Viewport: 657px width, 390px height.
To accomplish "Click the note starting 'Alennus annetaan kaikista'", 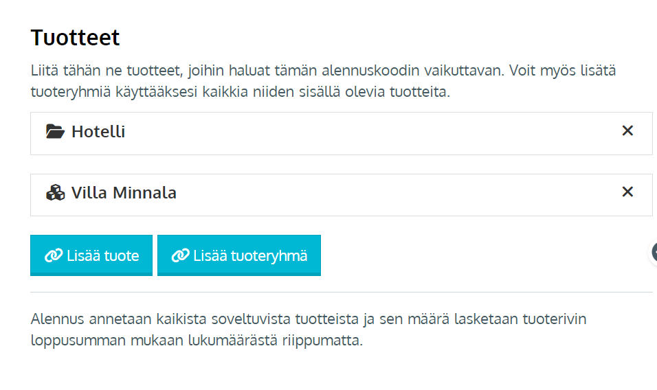I will click(309, 330).
